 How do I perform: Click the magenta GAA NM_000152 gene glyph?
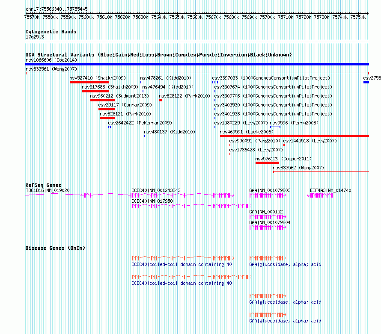coord(268,217)
